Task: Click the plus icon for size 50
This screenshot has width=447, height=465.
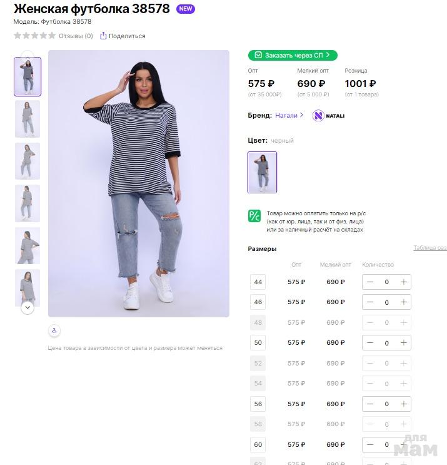Action: [x=403, y=343]
